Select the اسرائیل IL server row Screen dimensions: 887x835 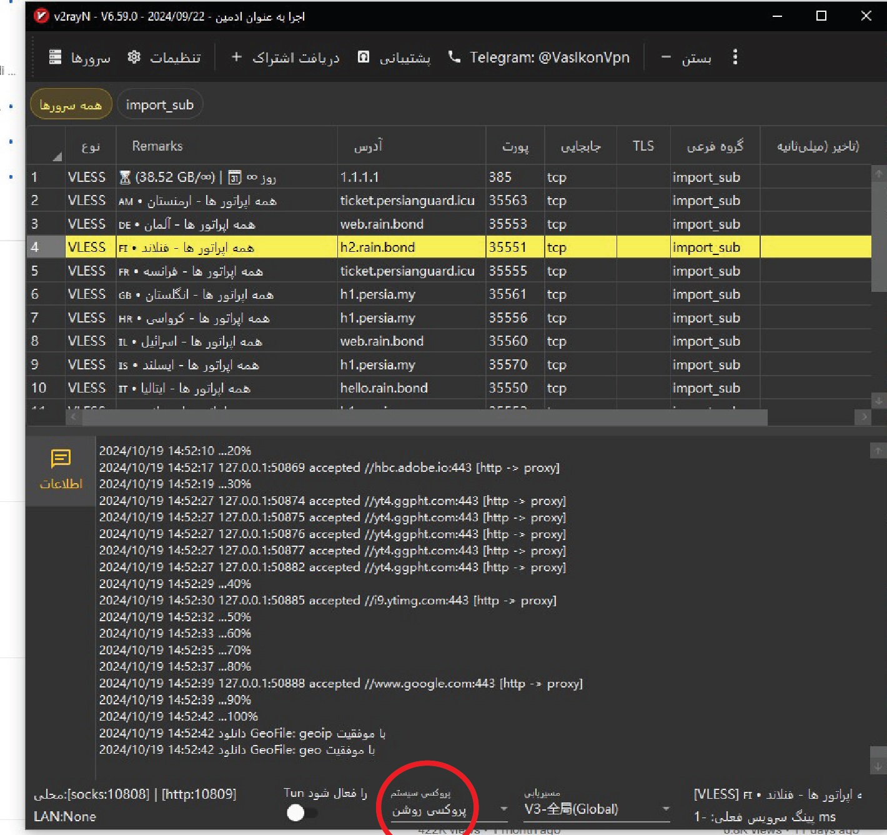(x=448, y=341)
